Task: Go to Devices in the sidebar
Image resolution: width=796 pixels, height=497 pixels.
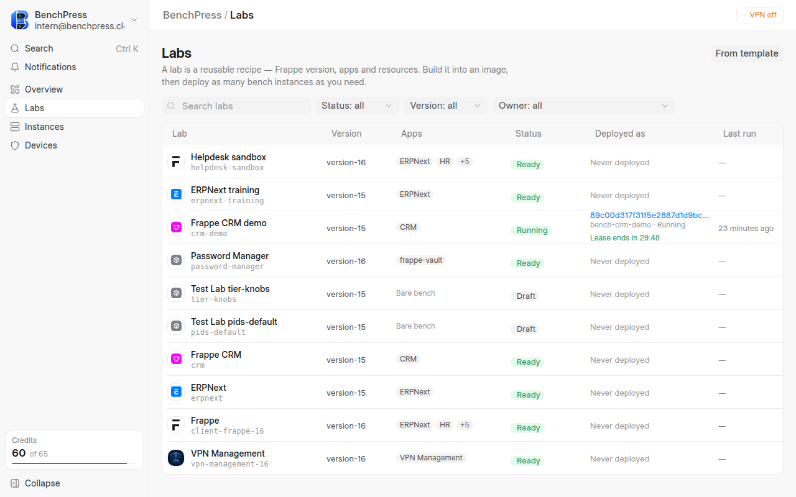Action: [75, 145]
